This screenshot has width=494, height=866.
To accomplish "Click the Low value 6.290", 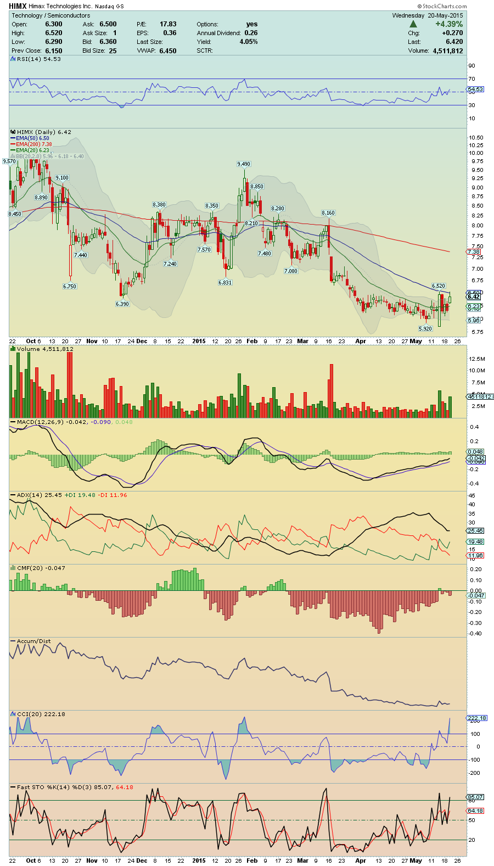I will 54,42.
